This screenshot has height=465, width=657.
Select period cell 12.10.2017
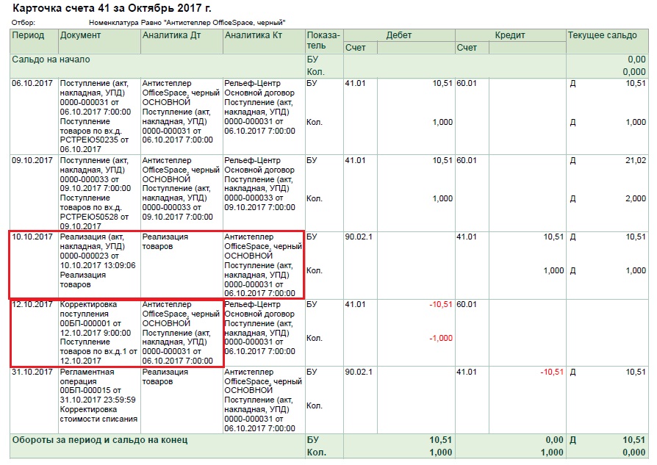coord(32,304)
